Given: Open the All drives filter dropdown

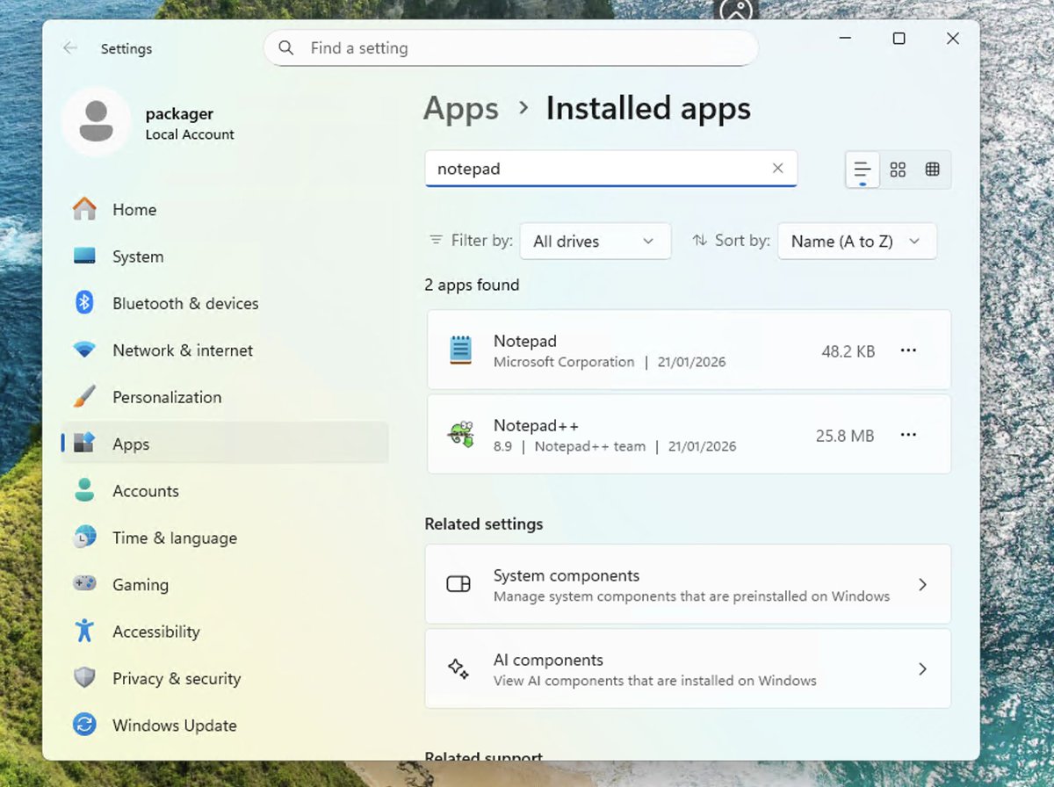Looking at the screenshot, I should pos(596,241).
